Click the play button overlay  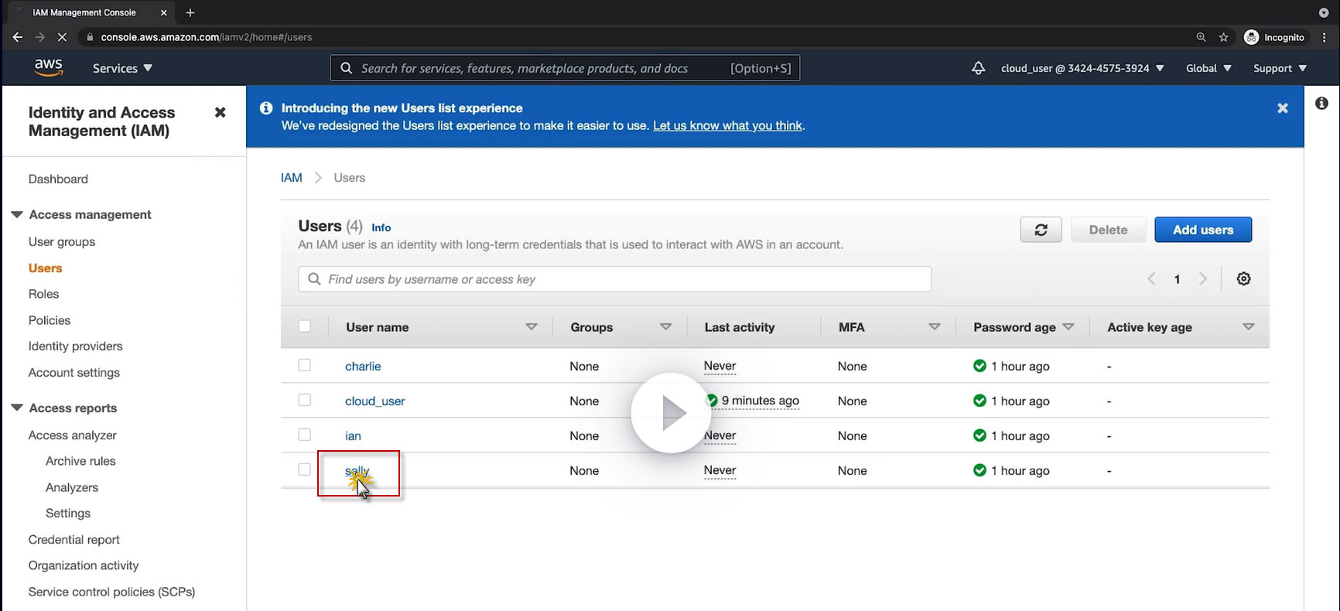coord(671,413)
